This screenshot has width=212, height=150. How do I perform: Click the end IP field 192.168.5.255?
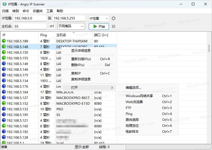[69, 18]
